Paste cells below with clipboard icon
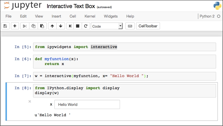This screenshot has width=223, height=126. point(42,26)
